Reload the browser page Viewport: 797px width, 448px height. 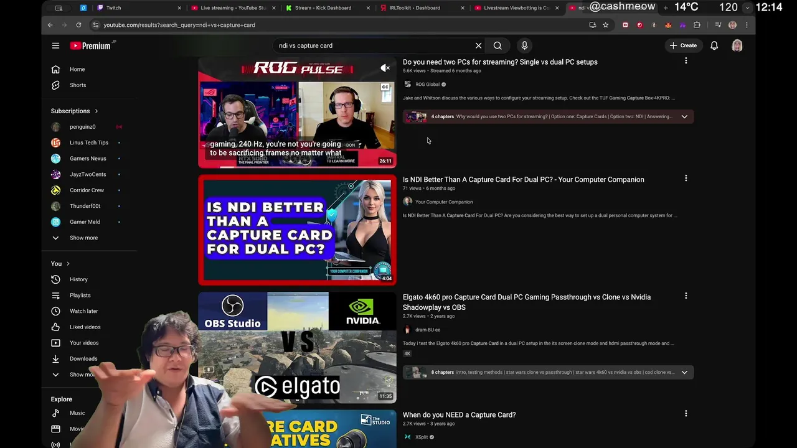point(78,25)
